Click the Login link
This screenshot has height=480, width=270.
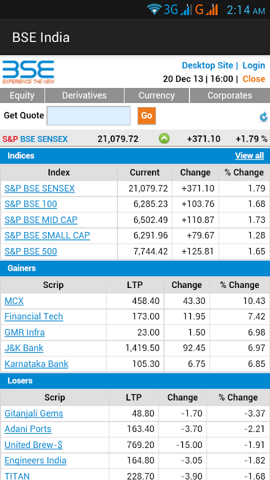point(254,66)
